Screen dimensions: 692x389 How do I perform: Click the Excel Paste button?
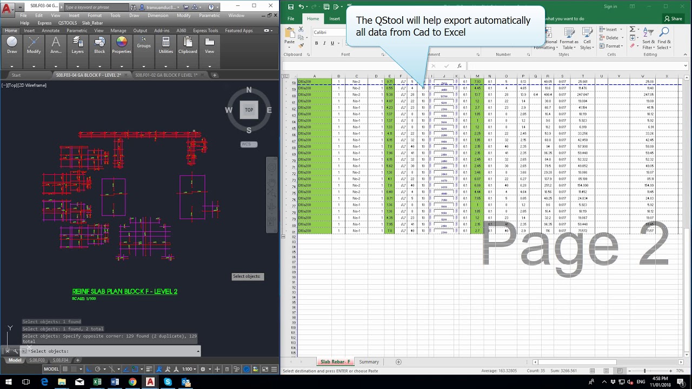pyautogui.click(x=290, y=36)
